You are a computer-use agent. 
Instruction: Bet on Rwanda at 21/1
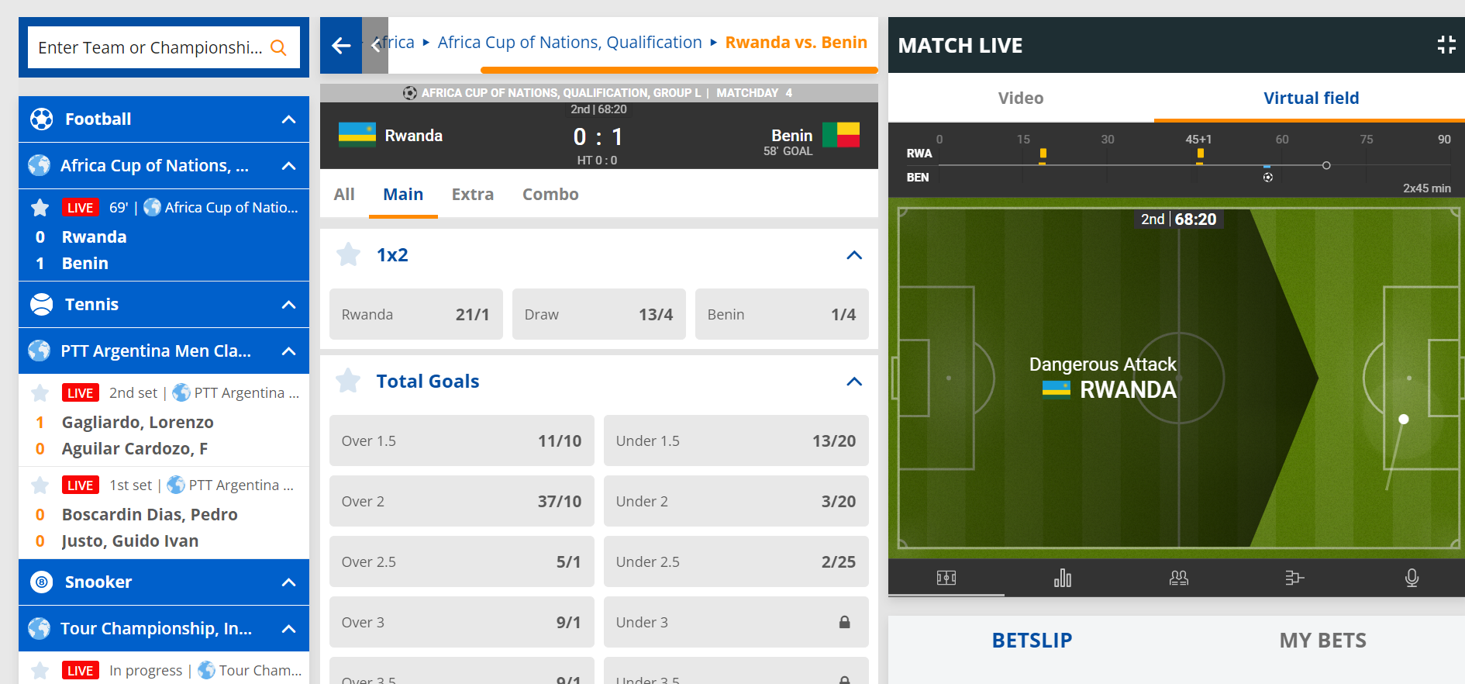pyautogui.click(x=416, y=314)
